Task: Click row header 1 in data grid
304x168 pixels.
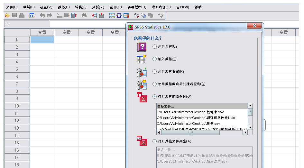Action: coord(17,40)
